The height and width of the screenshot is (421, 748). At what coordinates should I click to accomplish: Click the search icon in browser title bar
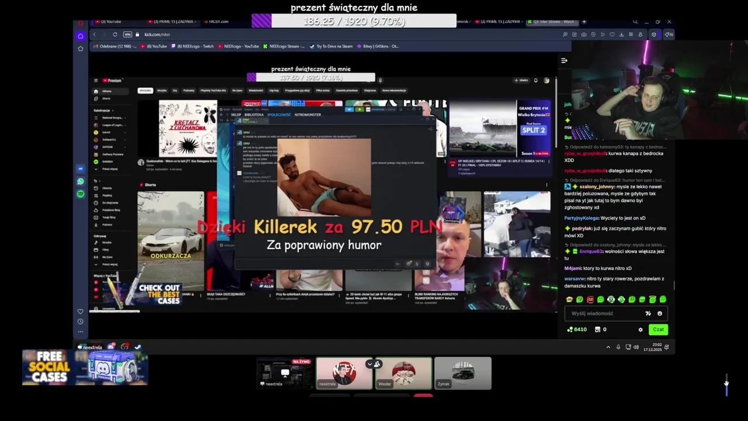coord(635,22)
